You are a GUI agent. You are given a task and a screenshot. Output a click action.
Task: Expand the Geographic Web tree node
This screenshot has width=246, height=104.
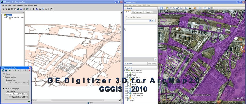(x=126, y=73)
